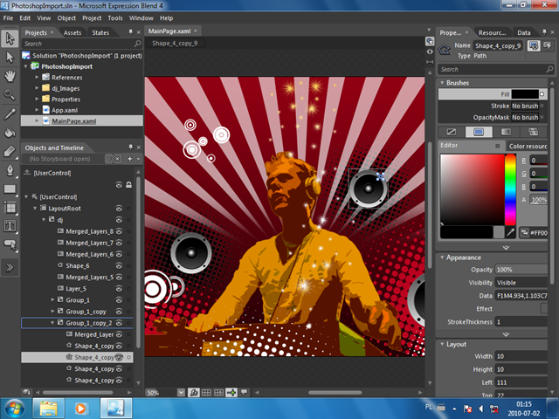The width and height of the screenshot is (559, 419).
Task: Click the Solid color brush tab icon
Action: pos(479,132)
